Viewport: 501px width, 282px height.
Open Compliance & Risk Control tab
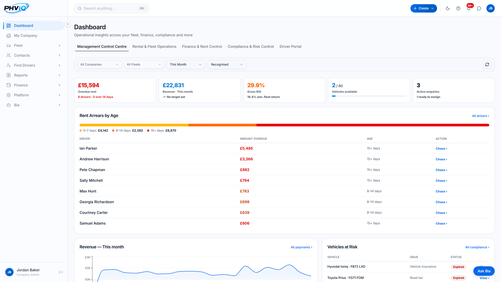point(251,47)
